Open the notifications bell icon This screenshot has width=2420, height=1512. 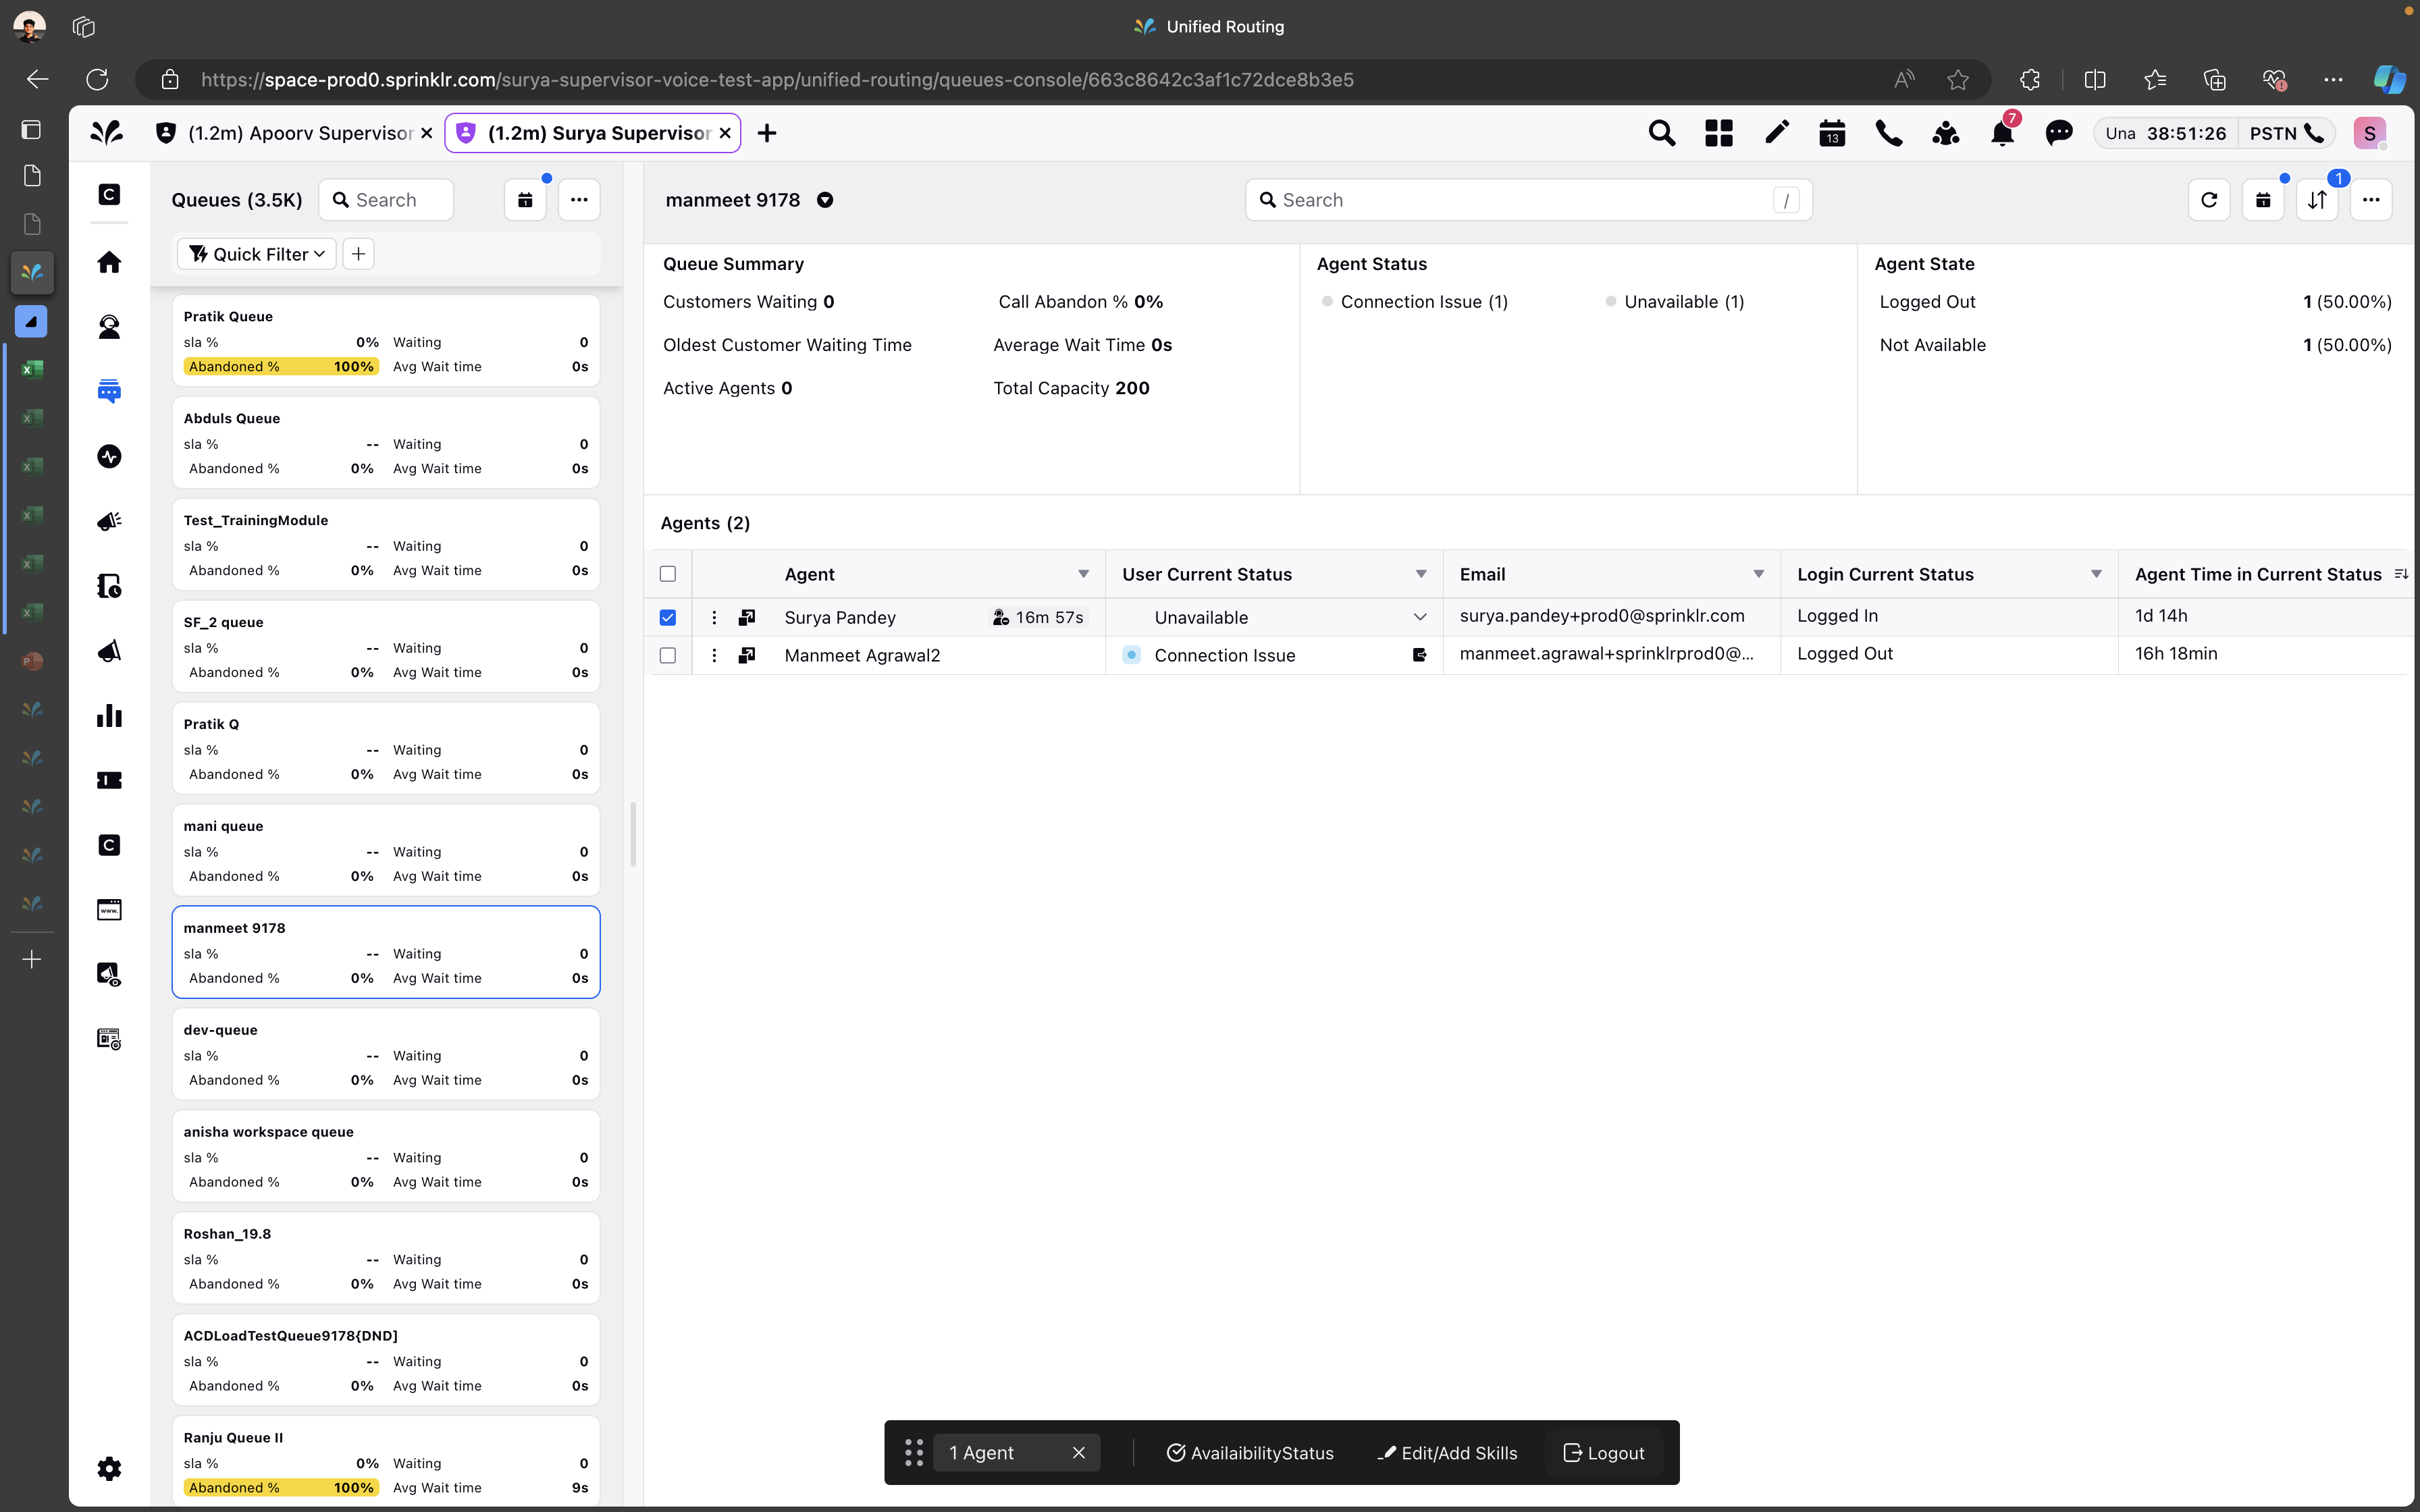point(2002,133)
